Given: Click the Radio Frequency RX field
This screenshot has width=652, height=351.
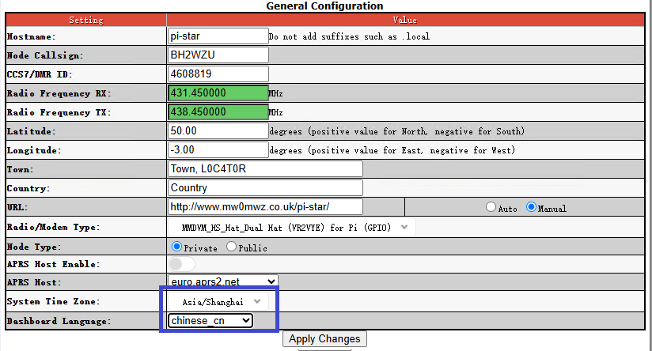Looking at the screenshot, I should (x=218, y=93).
